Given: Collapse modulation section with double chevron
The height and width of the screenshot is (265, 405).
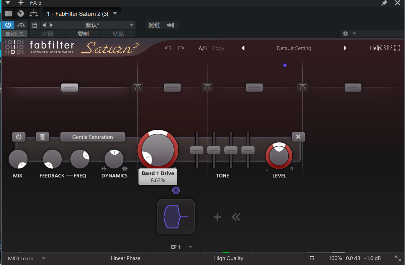Looking at the screenshot, I should pyautogui.click(x=236, y=217).
